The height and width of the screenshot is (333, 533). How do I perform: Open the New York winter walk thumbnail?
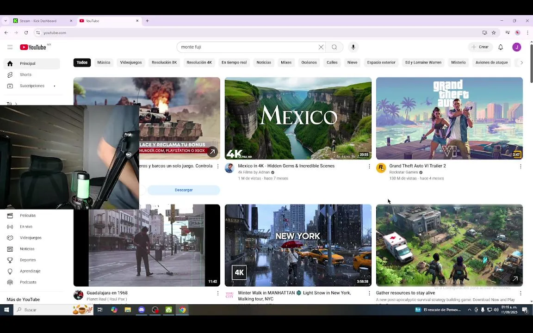point(298,245)
